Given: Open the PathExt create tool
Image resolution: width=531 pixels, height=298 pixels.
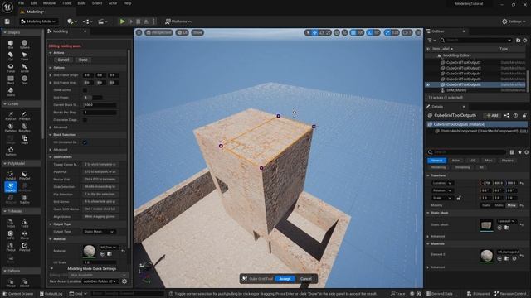Looking at the screenshot, I should point(24,116).
